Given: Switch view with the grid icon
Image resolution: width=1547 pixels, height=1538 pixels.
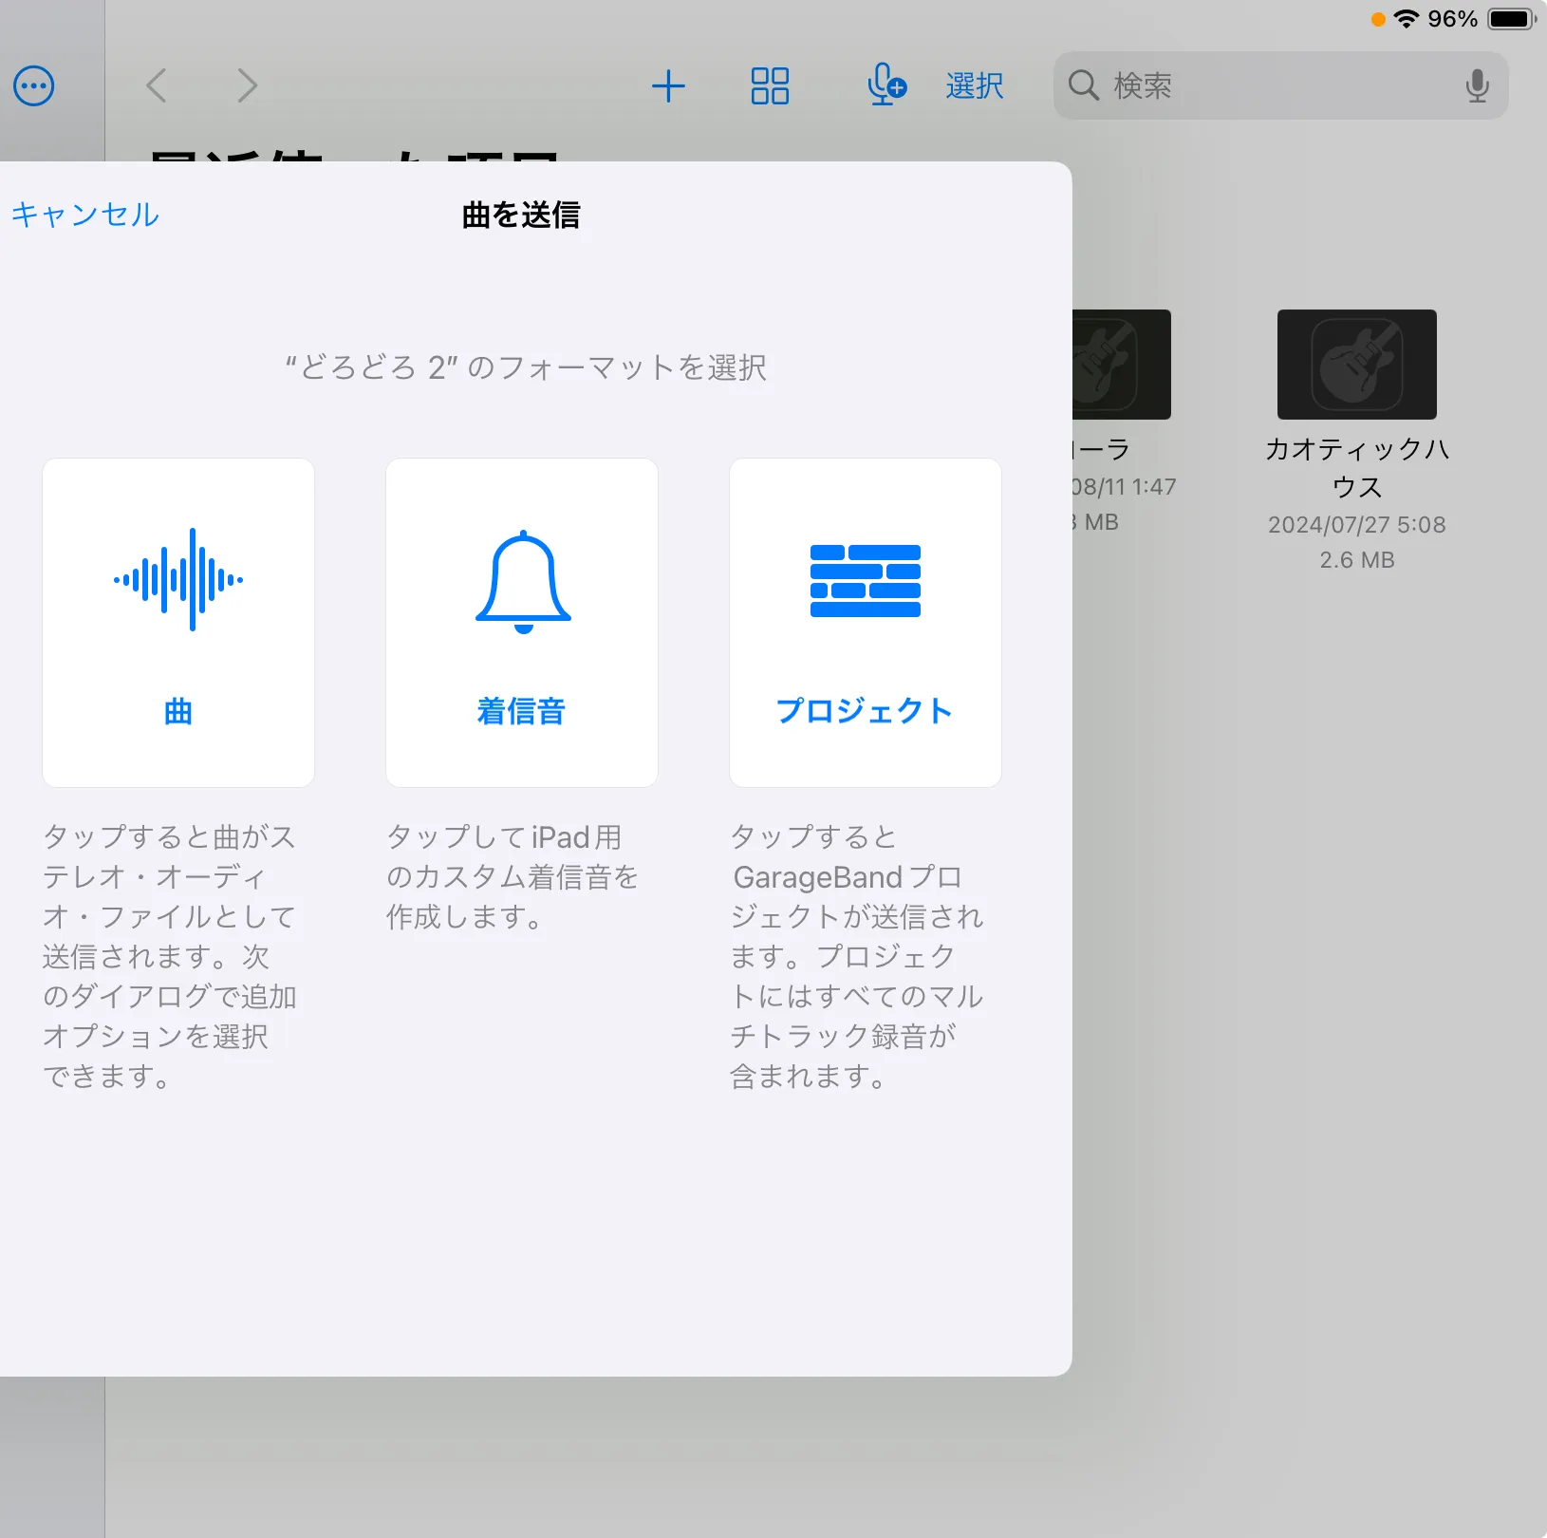Looking at the screenshot, I should click(770, 85).
